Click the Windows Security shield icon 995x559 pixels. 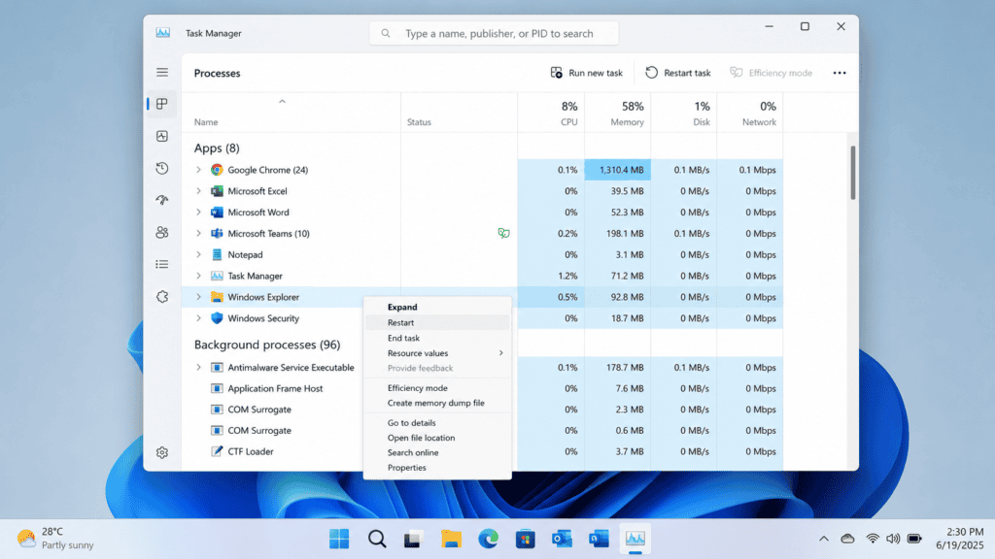click(217, 318)
